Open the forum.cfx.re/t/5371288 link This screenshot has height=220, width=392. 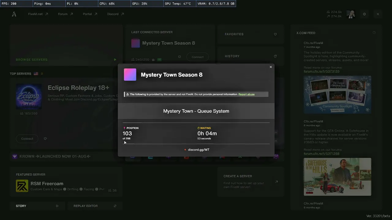(x=322, y=154)
